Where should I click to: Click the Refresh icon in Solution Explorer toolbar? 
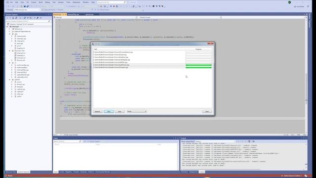[25, 18]
